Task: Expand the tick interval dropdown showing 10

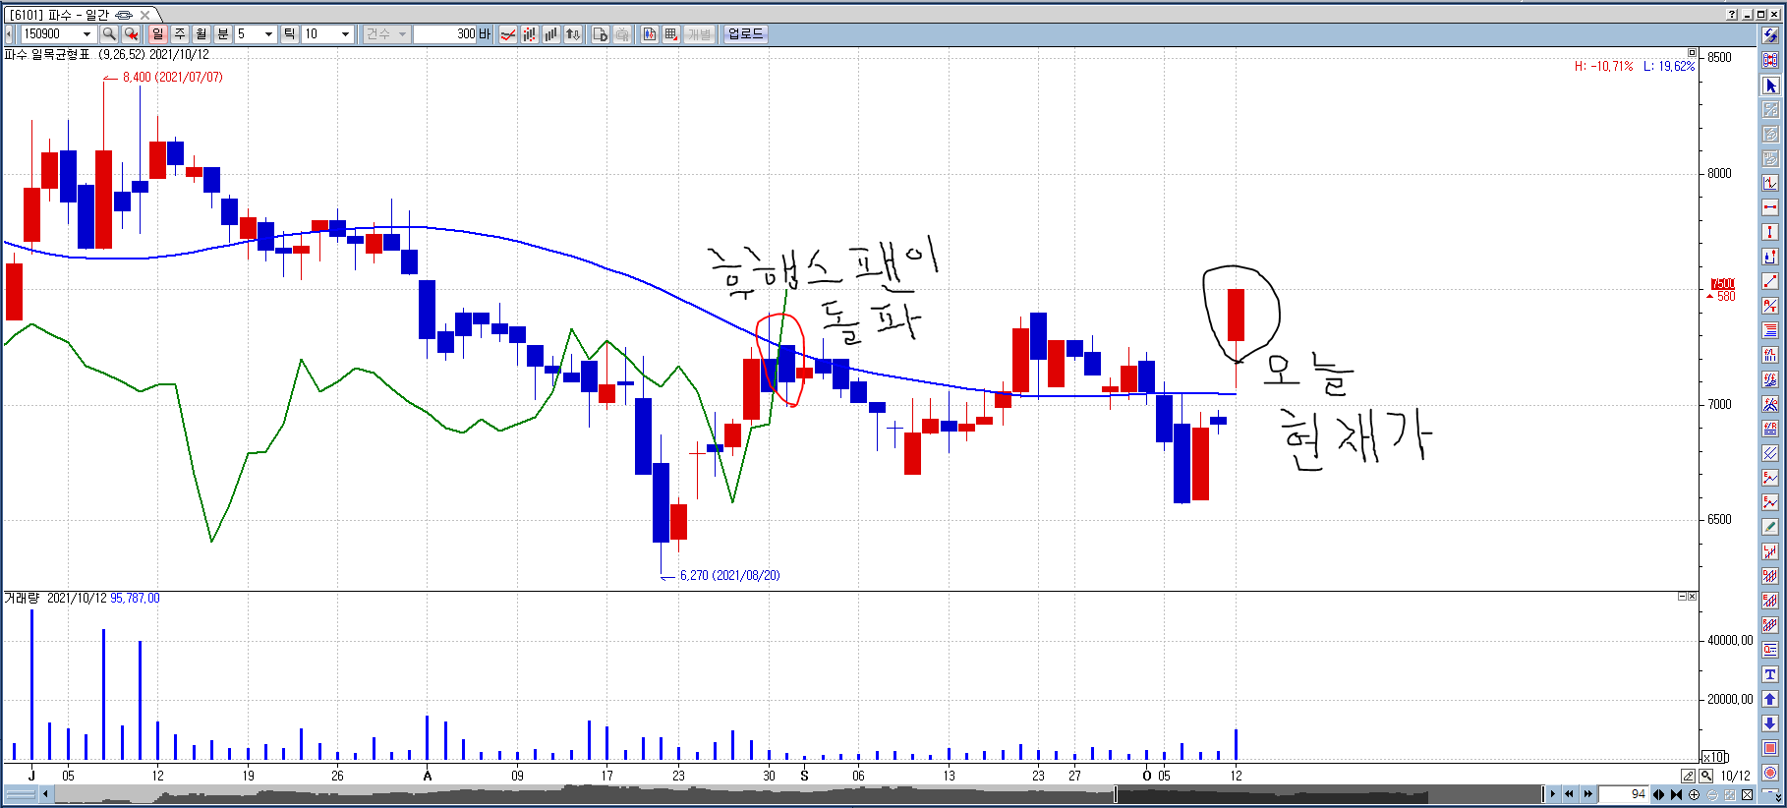Action: (x=345, y=34)
